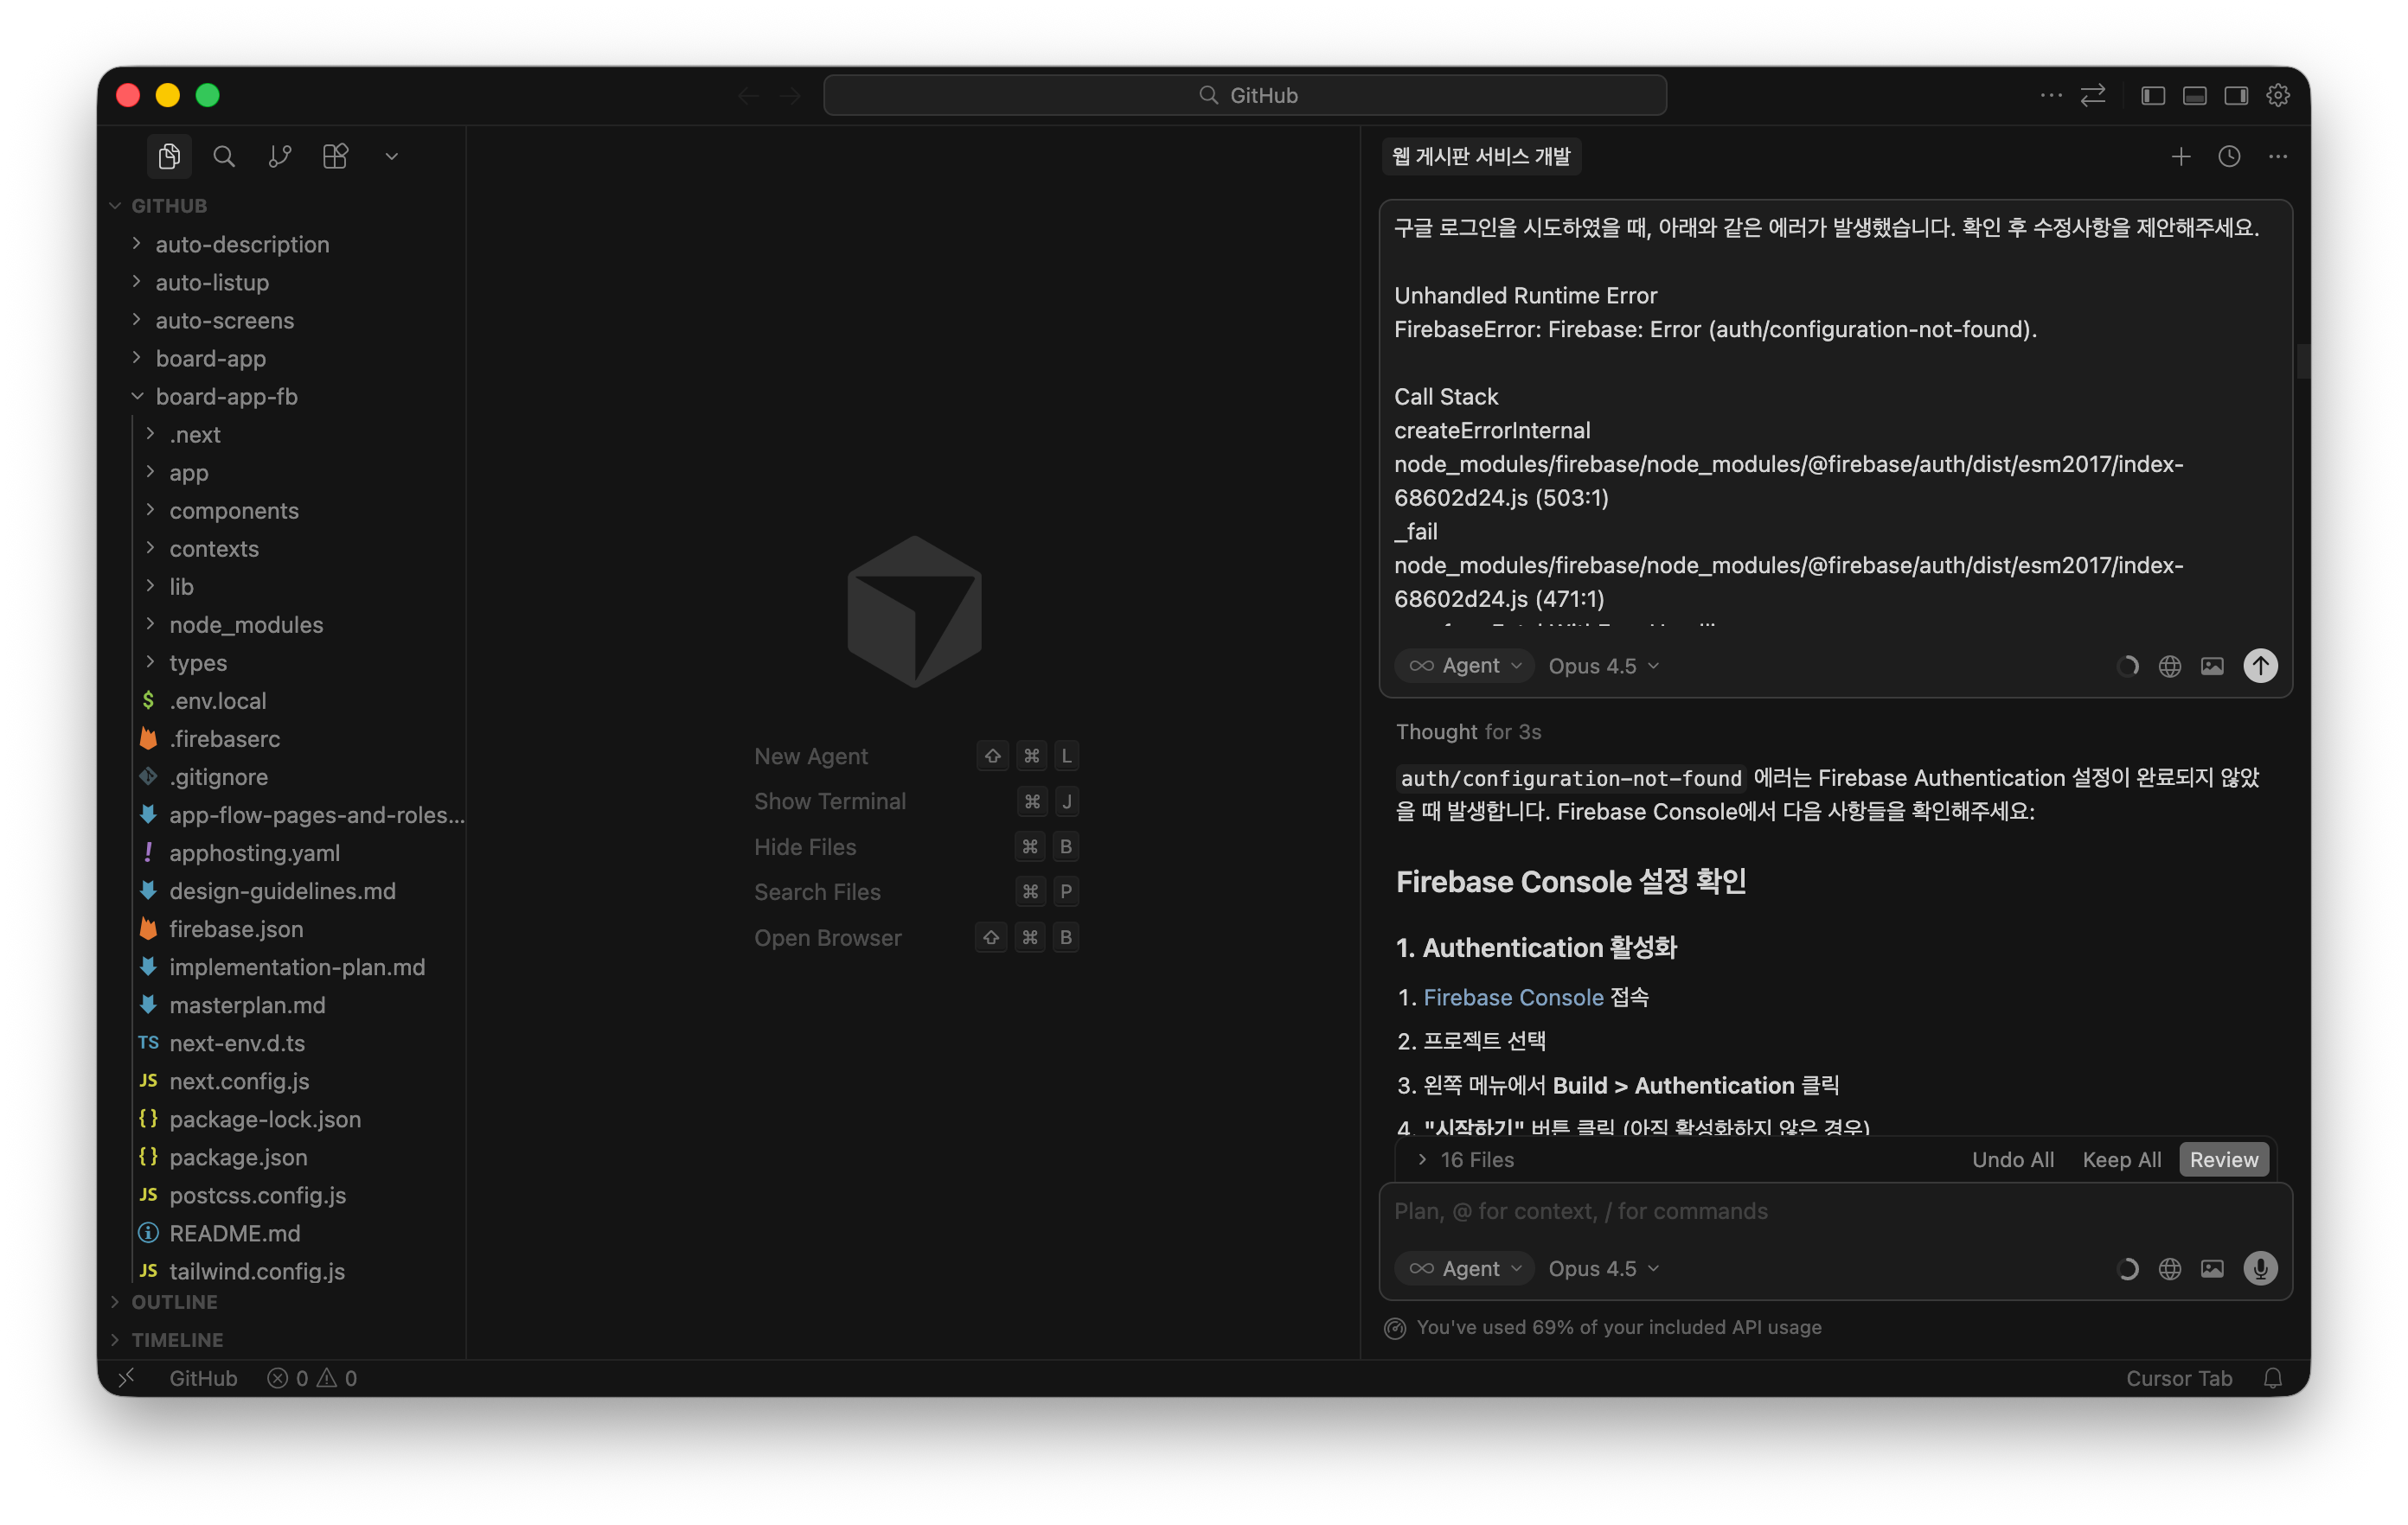Click Cursor Tab in the status bar
Image resolution: width=2408 pixels, height=1525 pixels.
[2178, 1378]
